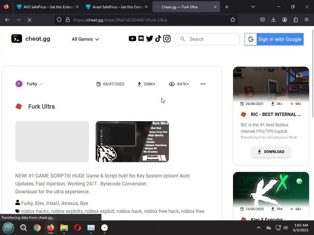314x235 pixels.
Task: Open taskbar search magnifier
Action: click(x=23, y=228)
